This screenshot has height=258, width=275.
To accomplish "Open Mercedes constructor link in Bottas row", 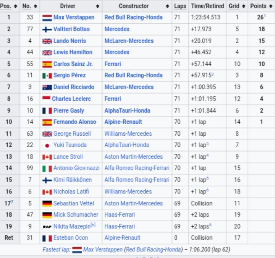I will 117,29.
